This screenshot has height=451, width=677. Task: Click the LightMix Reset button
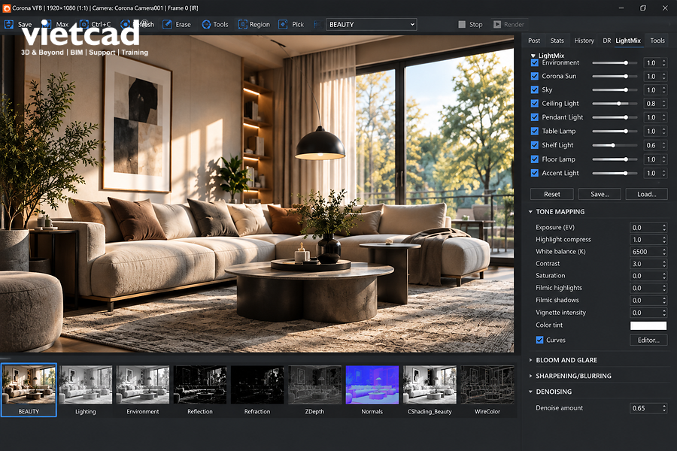click(552, 194)
